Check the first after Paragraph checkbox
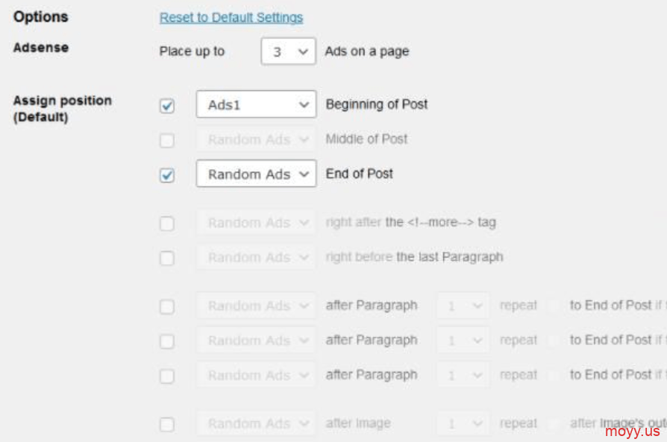The height and width of the screenshot is (442, 667). click(x=167, y=306)
